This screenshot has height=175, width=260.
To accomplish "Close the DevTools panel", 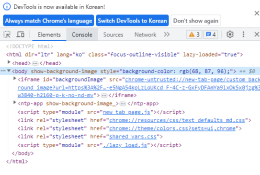I will click(257, 35).
